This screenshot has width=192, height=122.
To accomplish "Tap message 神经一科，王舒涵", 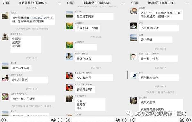I will [33, 99].
